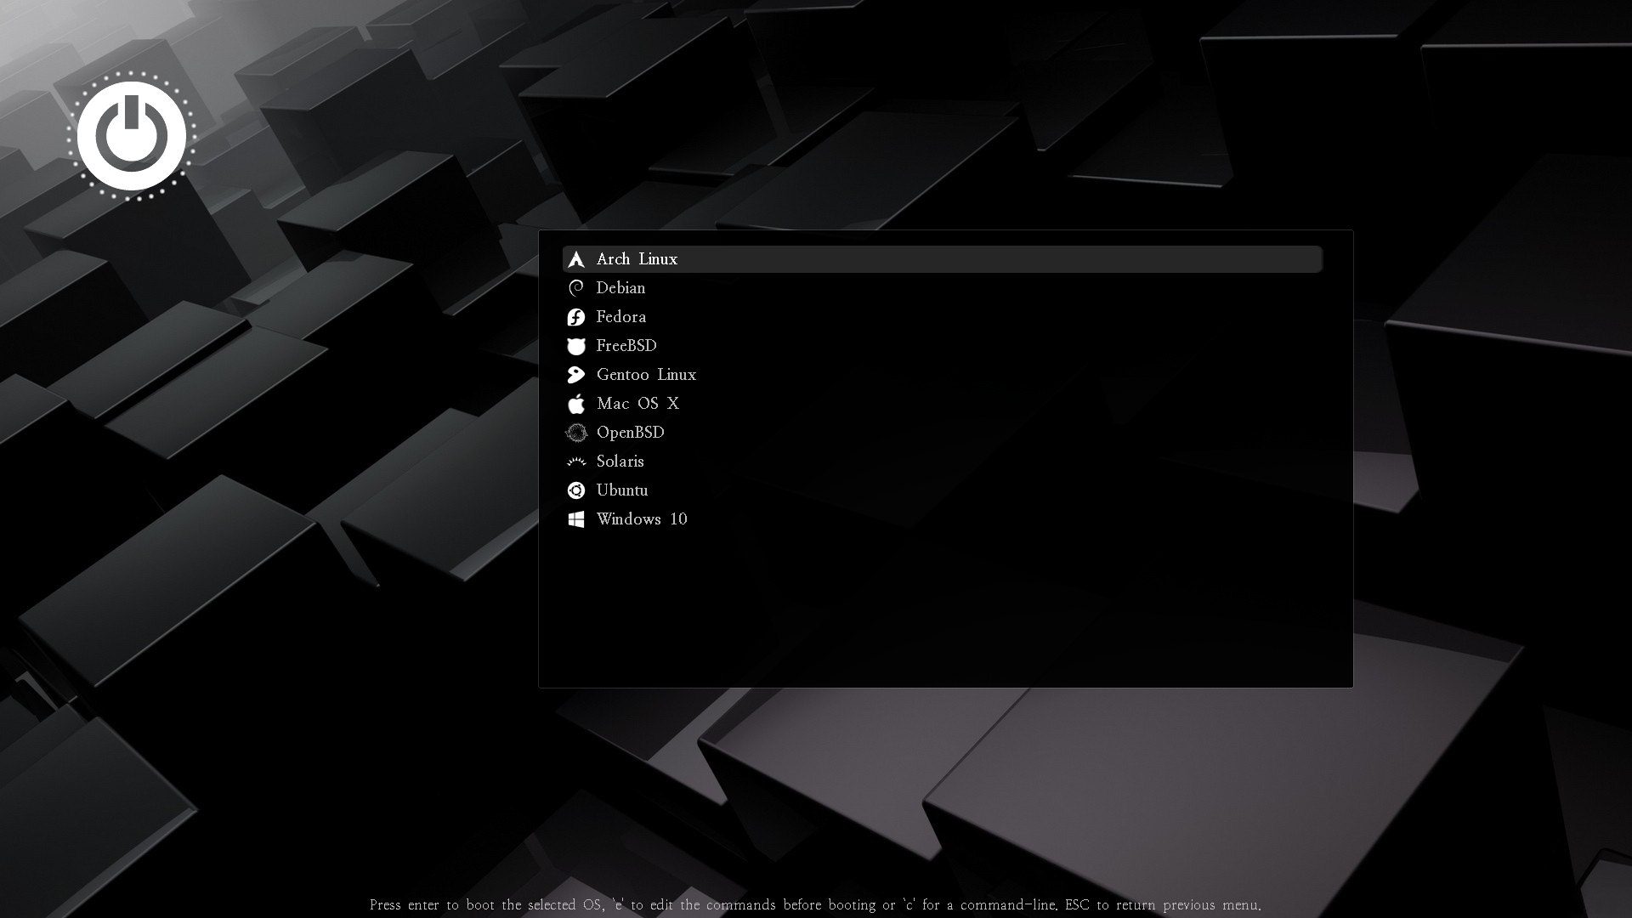Click the Debian swirl icon
This screenshot has width=1632, height=918.
(x=576, y=288)
